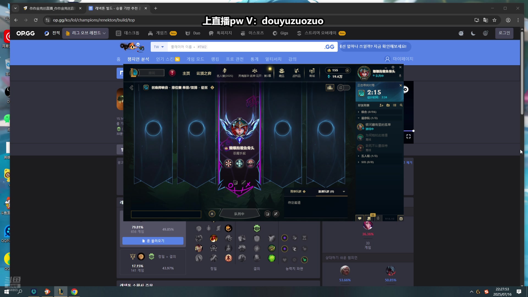Viewport: 528px width, 297px height.
Task: Open the browser tab search chevron
Action: click(15, 8)
